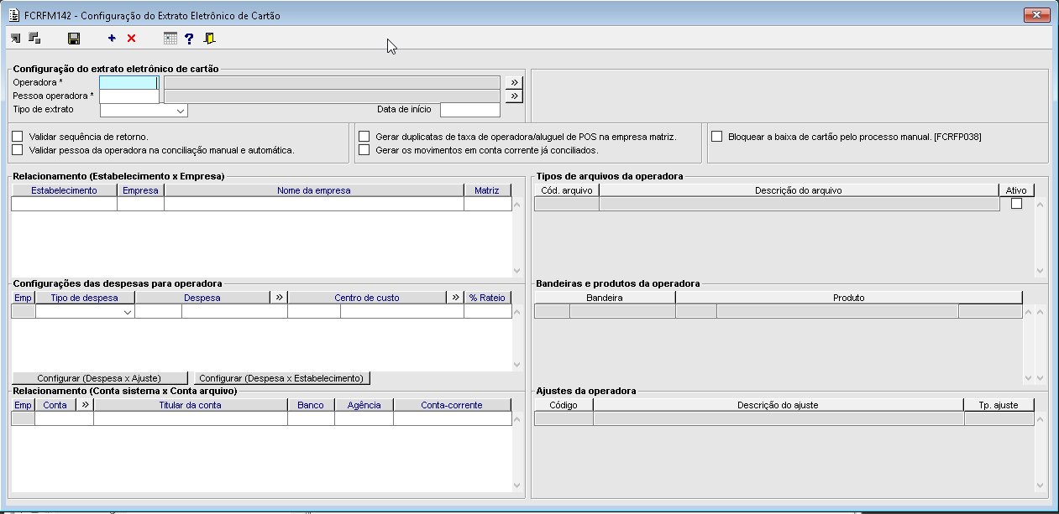This screenshot has width=1059, height=514.
Task: Enable Bloquear a baixa de cartão checkbox
Action: [x=717, y=136]
